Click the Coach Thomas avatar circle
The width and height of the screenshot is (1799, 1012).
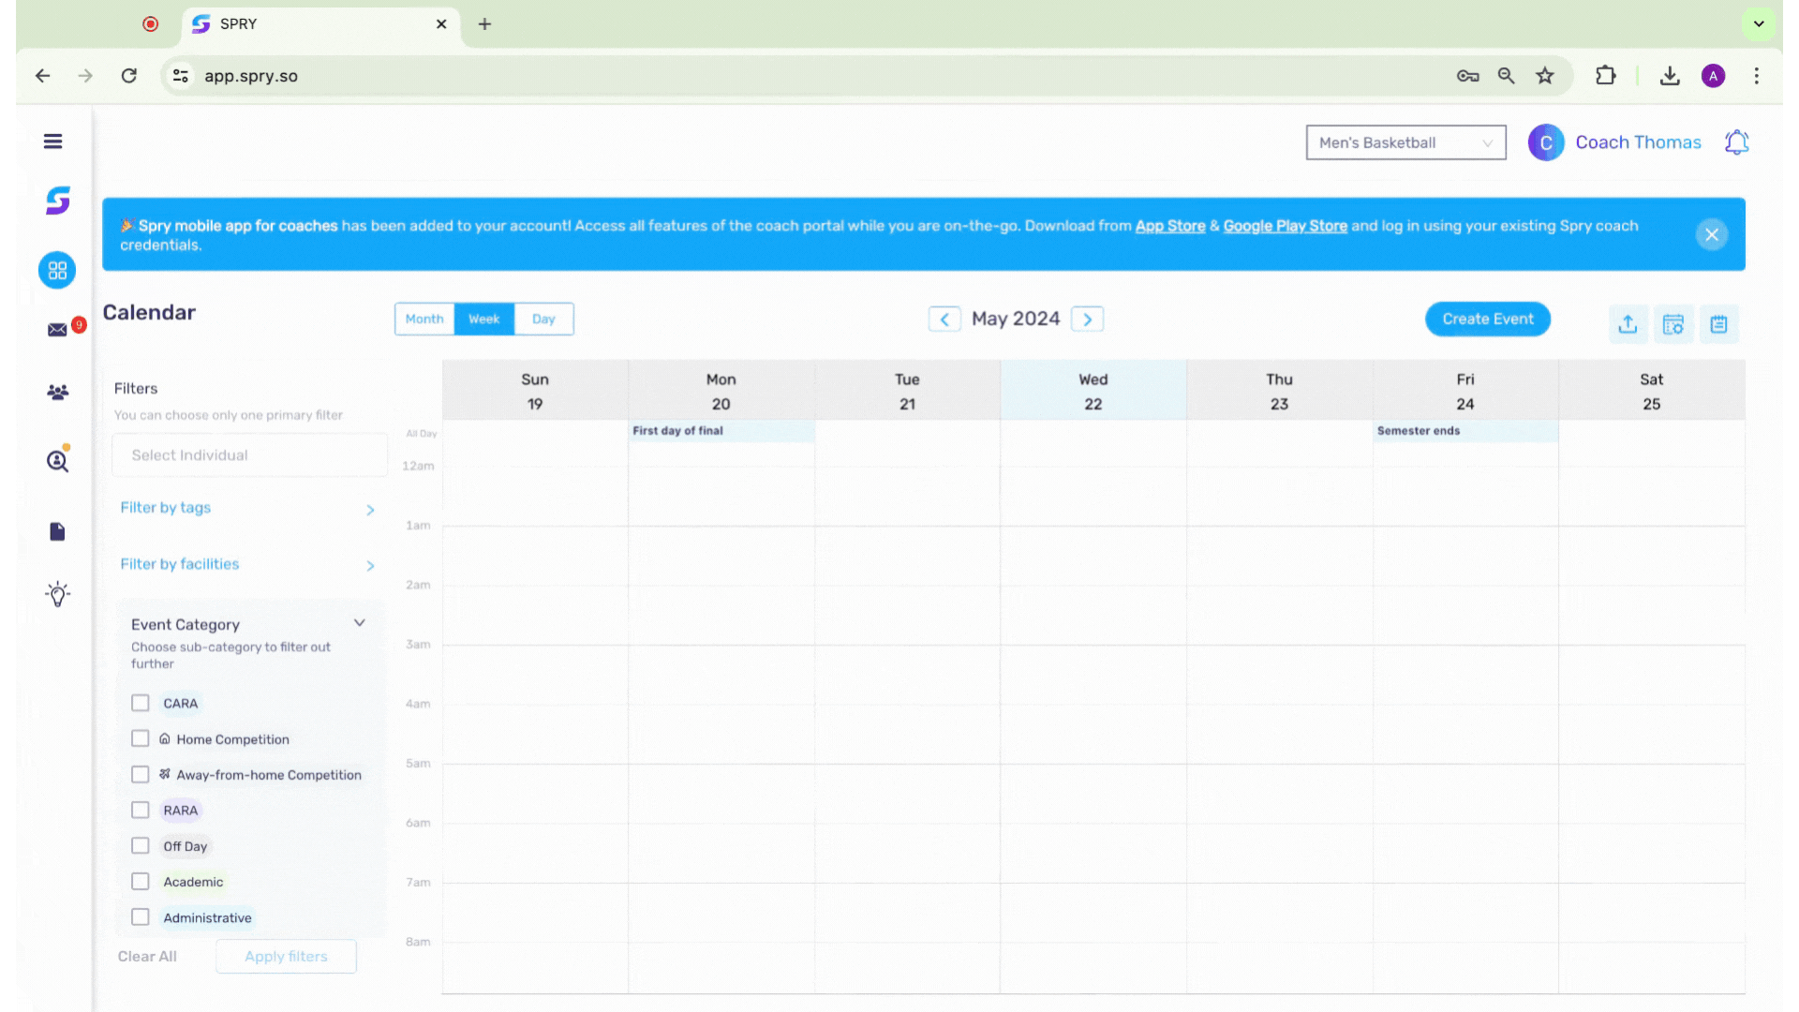pos(1546,142)
